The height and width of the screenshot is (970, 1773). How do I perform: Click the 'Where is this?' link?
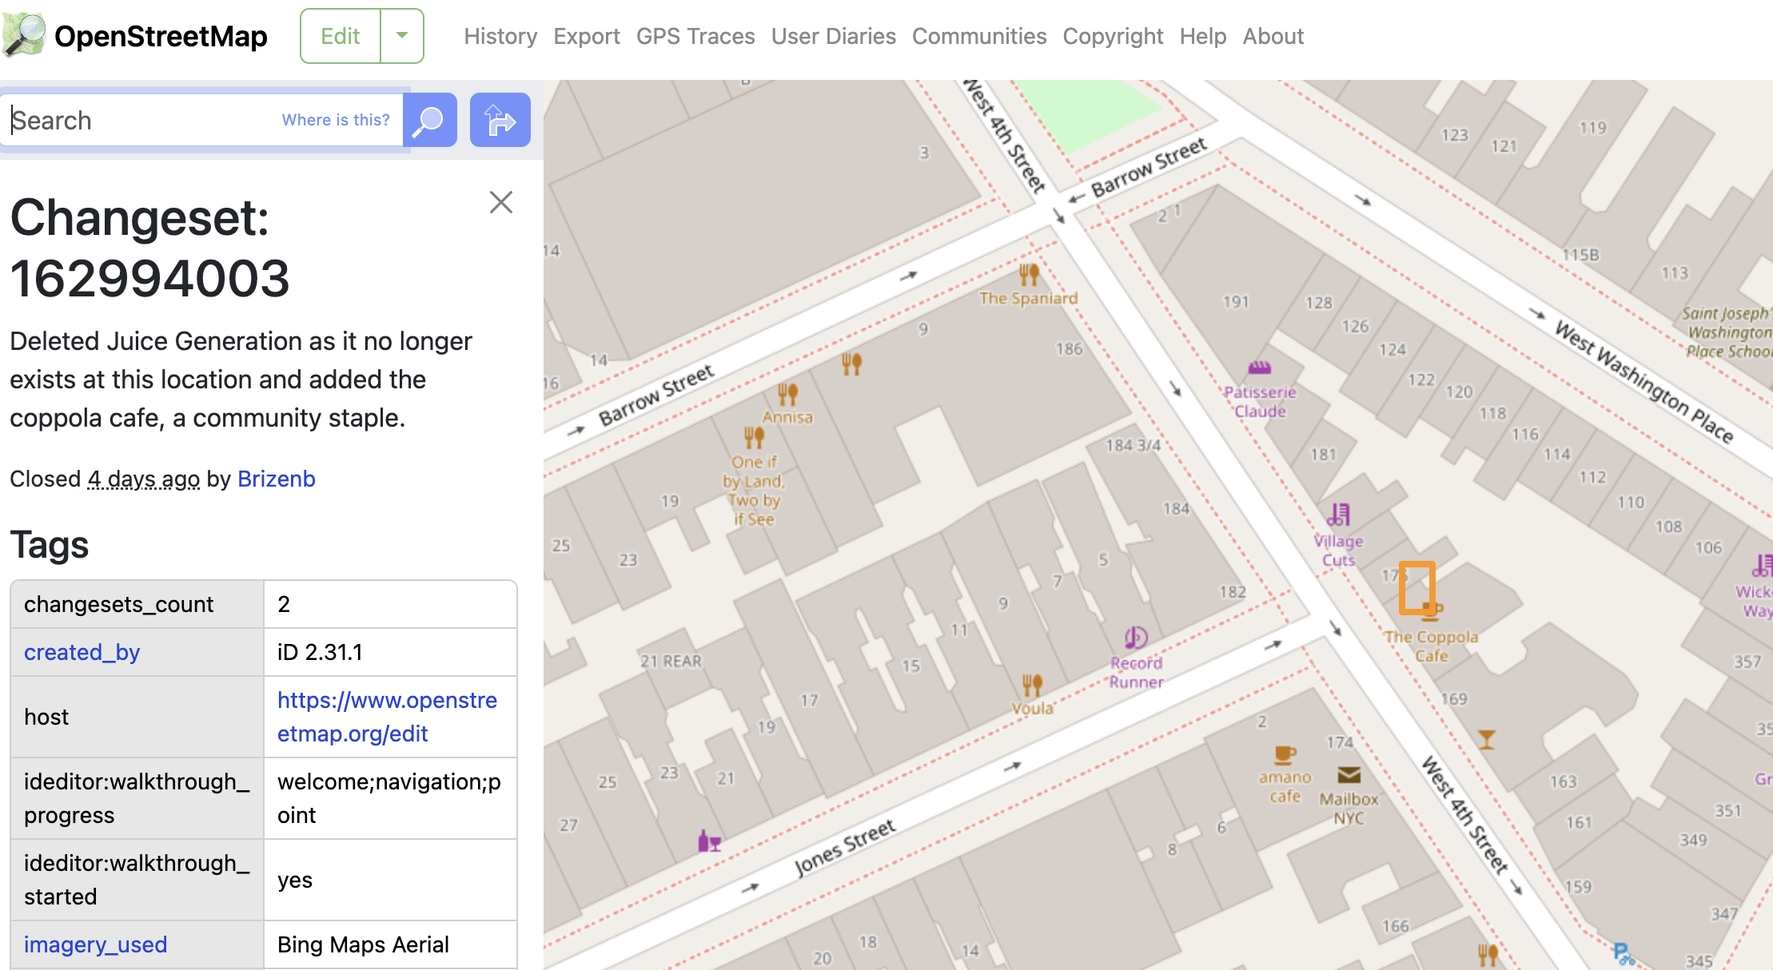point(336,120)
